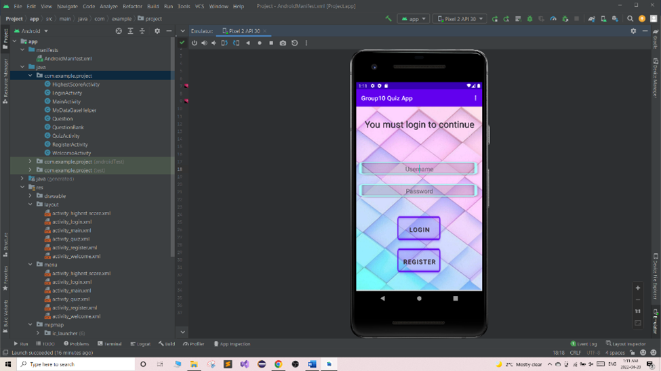This screenshot has width=661, height=371.
Task: Click emulator toolbar back arrow icon
Action: 248,43
